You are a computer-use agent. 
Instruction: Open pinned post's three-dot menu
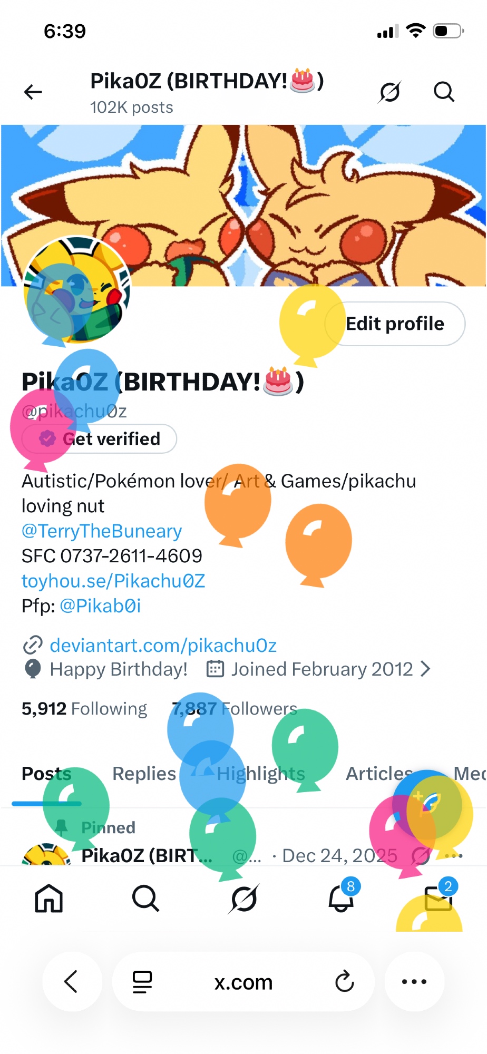tap(454, 856)
